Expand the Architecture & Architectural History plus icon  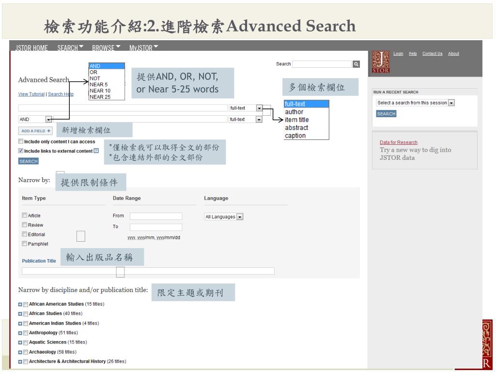[20, 362]
